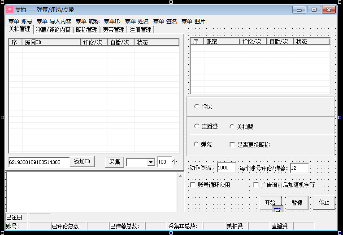Open the 菜单_昵称 menu

point(87,22)
